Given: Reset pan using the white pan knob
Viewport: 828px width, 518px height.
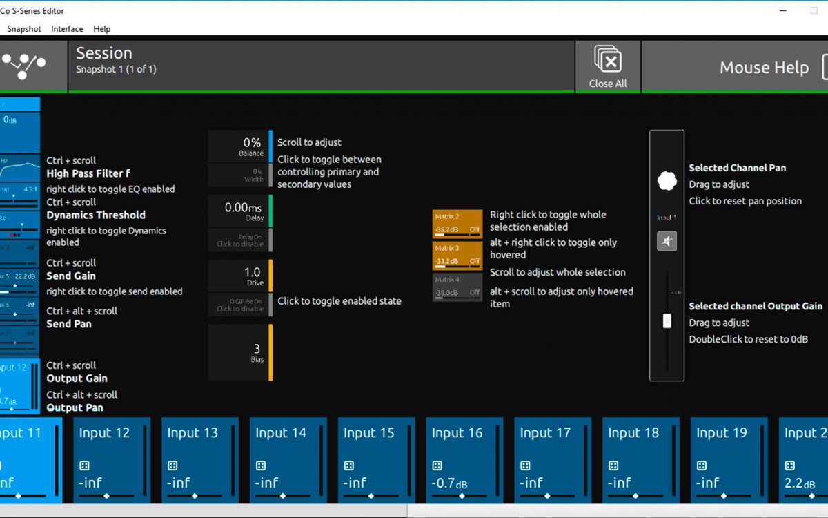Looking at the screenshot, I should pyautogui.click(x=667, y=181).
